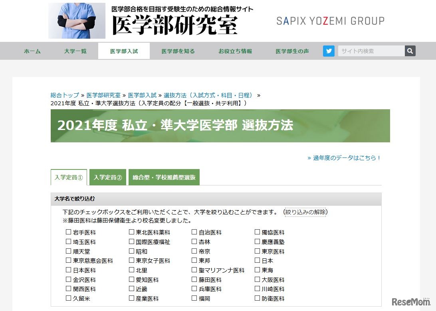436x311 pixels.
Task: Open the site's Twitter profile icon
Action: [x=328, y=51]
